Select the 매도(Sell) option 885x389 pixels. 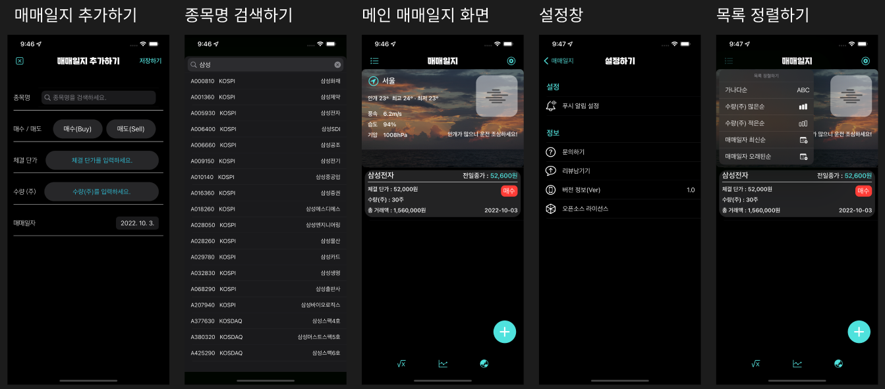pyautogui.click(x=130, y=128)
